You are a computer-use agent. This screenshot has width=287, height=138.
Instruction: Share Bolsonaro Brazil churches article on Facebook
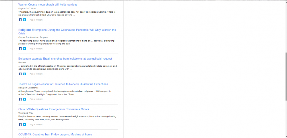coord(20,74)
